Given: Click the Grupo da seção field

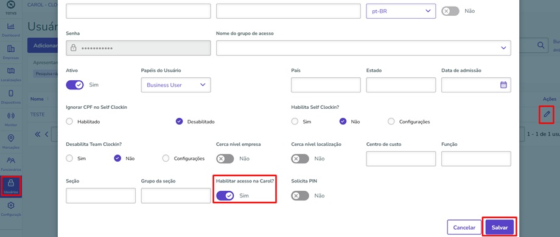Looking at the screenshot, I should [x=176, y=196].
